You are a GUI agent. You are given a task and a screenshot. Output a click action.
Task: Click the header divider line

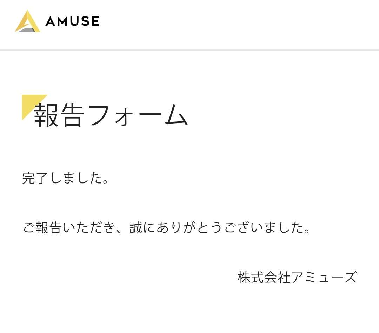(x=189, y=50)
